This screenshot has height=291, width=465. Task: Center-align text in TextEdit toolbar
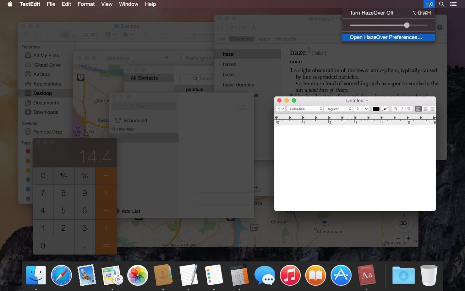[425, 109]
